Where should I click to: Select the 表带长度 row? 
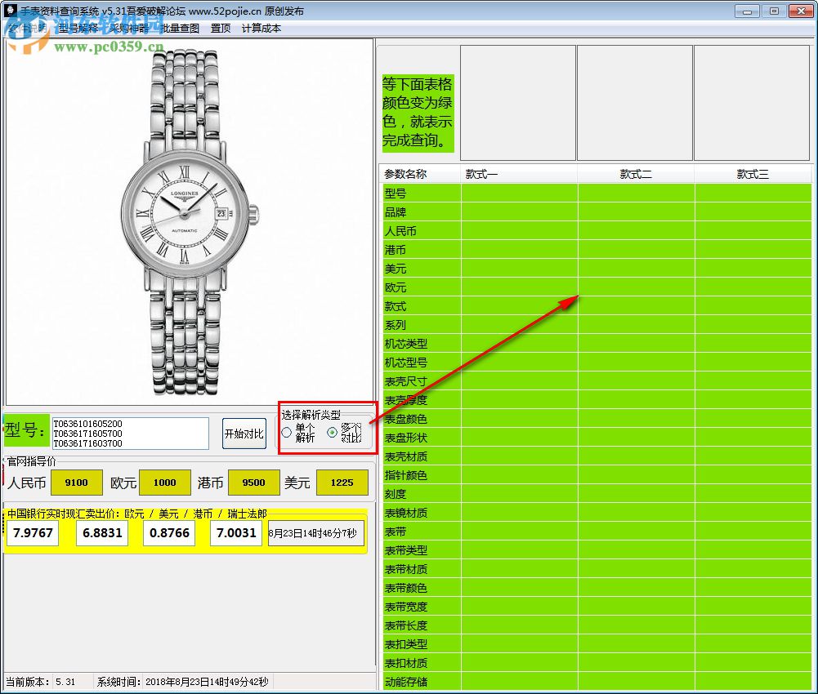click(x=597, y=625)
